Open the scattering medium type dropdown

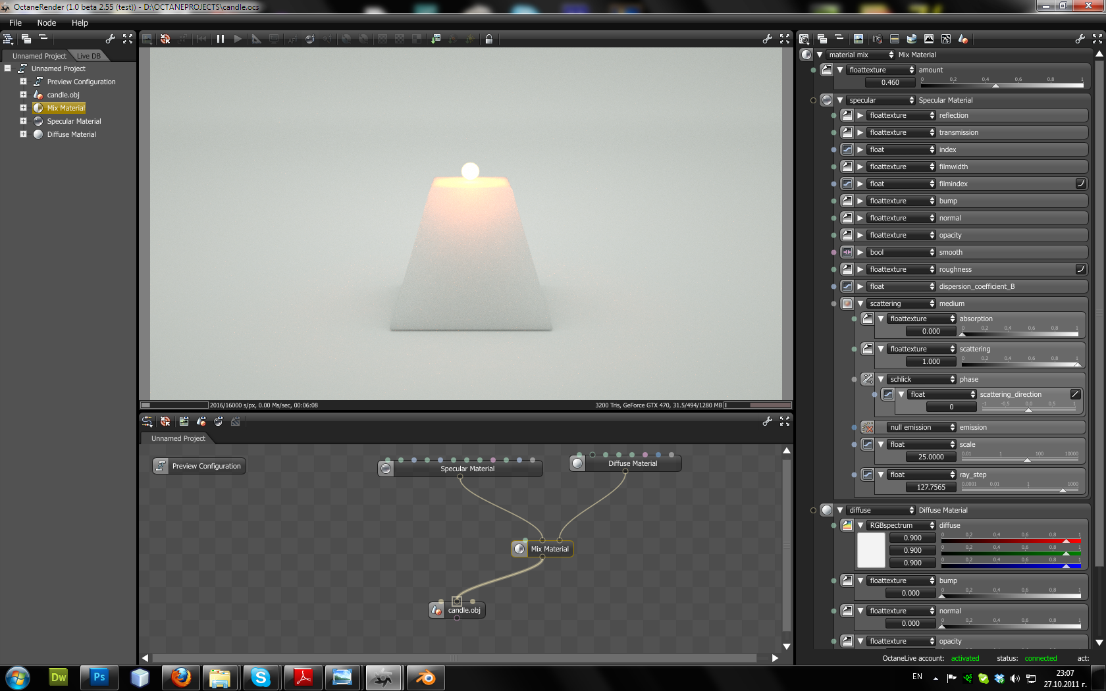point(901,303)
